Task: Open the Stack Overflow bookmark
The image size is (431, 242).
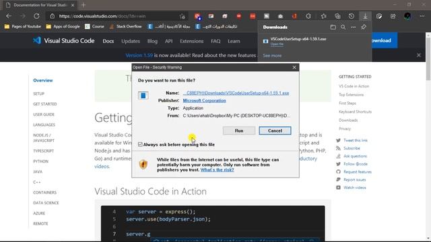Action: coord(126,27)
